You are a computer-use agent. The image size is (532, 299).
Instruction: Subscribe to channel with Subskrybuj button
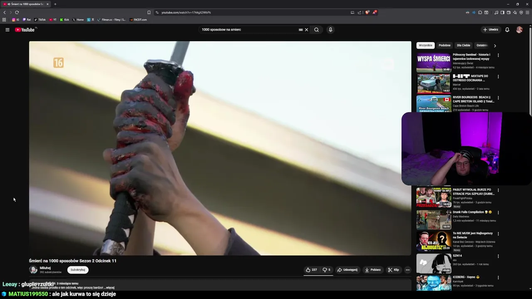coord(78,270)
